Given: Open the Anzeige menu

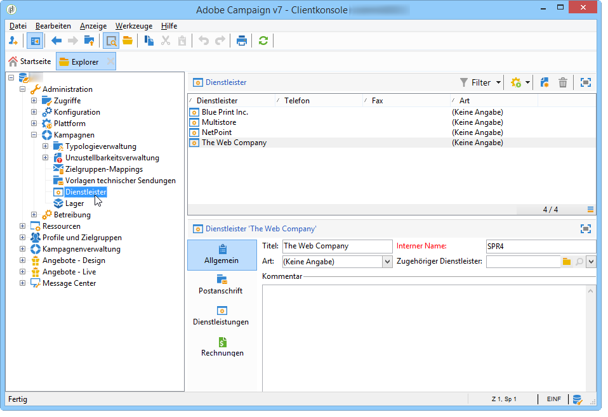Looking at the screenshot, I should tap(93, 26).
